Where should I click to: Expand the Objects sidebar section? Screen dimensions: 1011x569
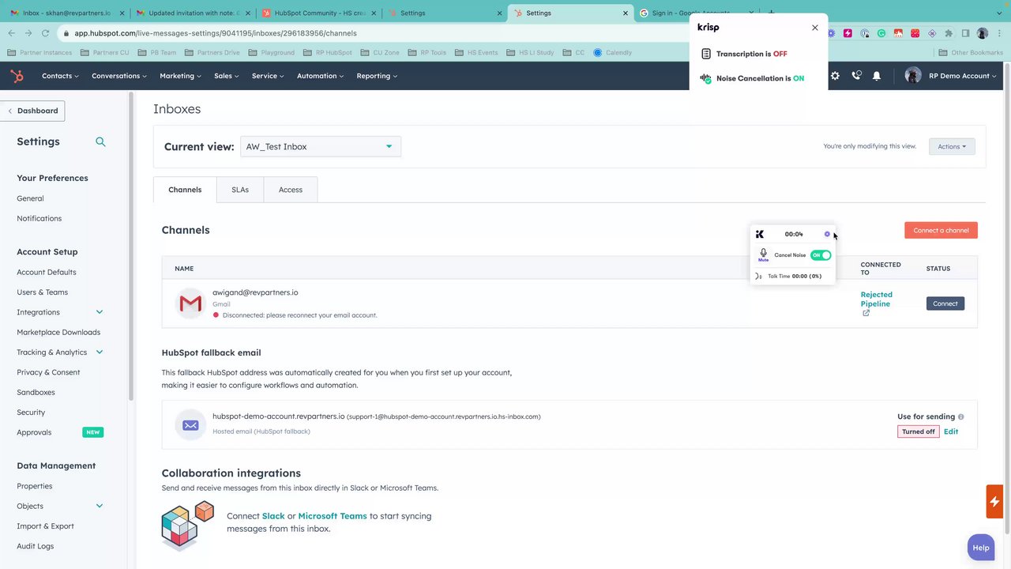(100, 506)
